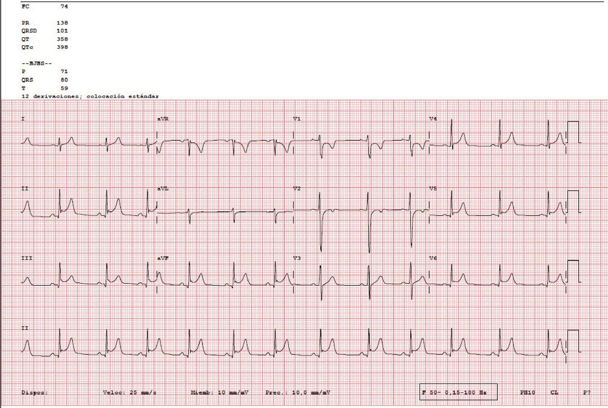Select the --EJES-- axes heading
This screenshot has width=608, height=408.
(37, 63)
